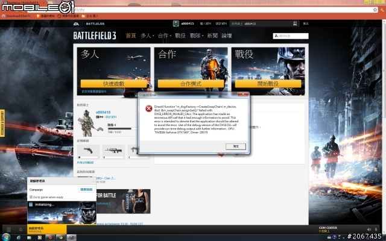
Task: Open the 戰役 campaign menu item
Action: 180,36
